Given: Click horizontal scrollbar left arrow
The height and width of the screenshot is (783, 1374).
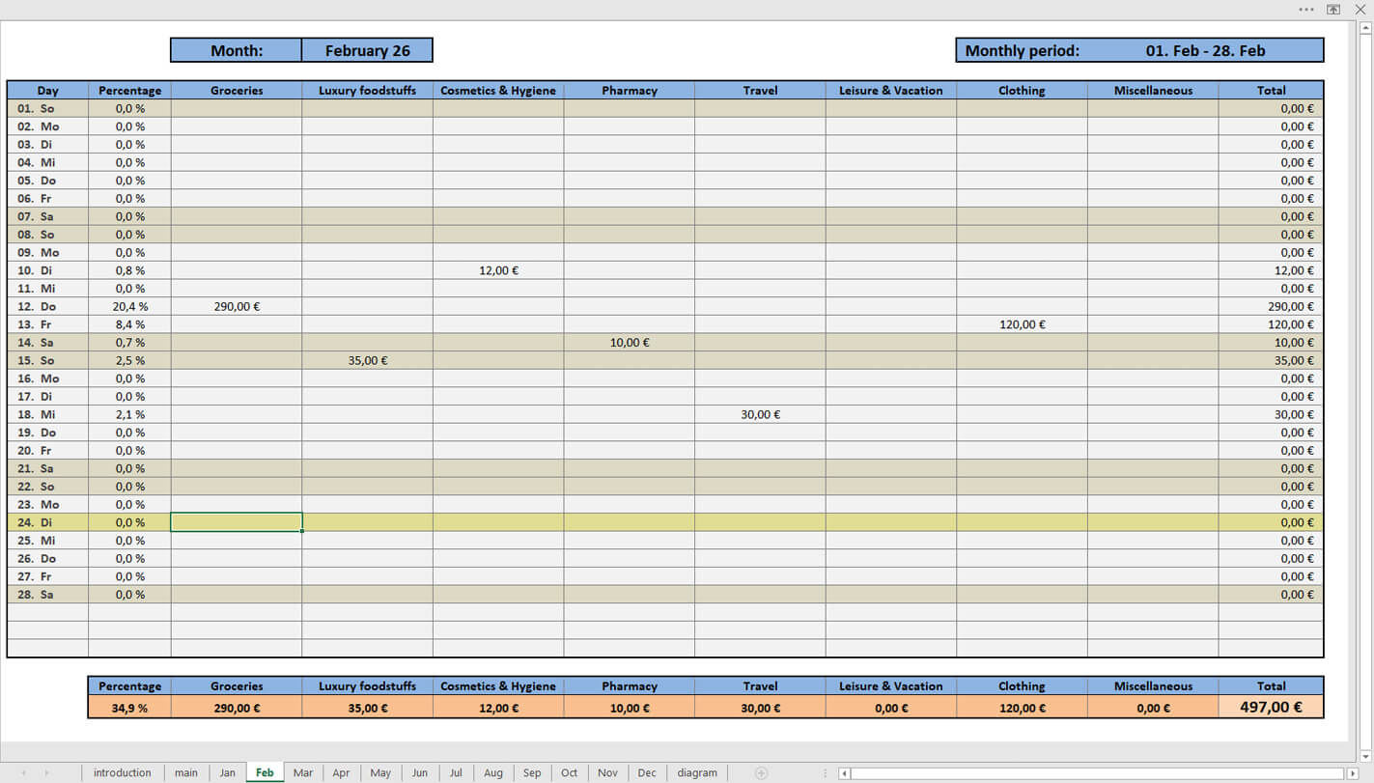Looking at the screenshot, I should [x=845, y=773].
